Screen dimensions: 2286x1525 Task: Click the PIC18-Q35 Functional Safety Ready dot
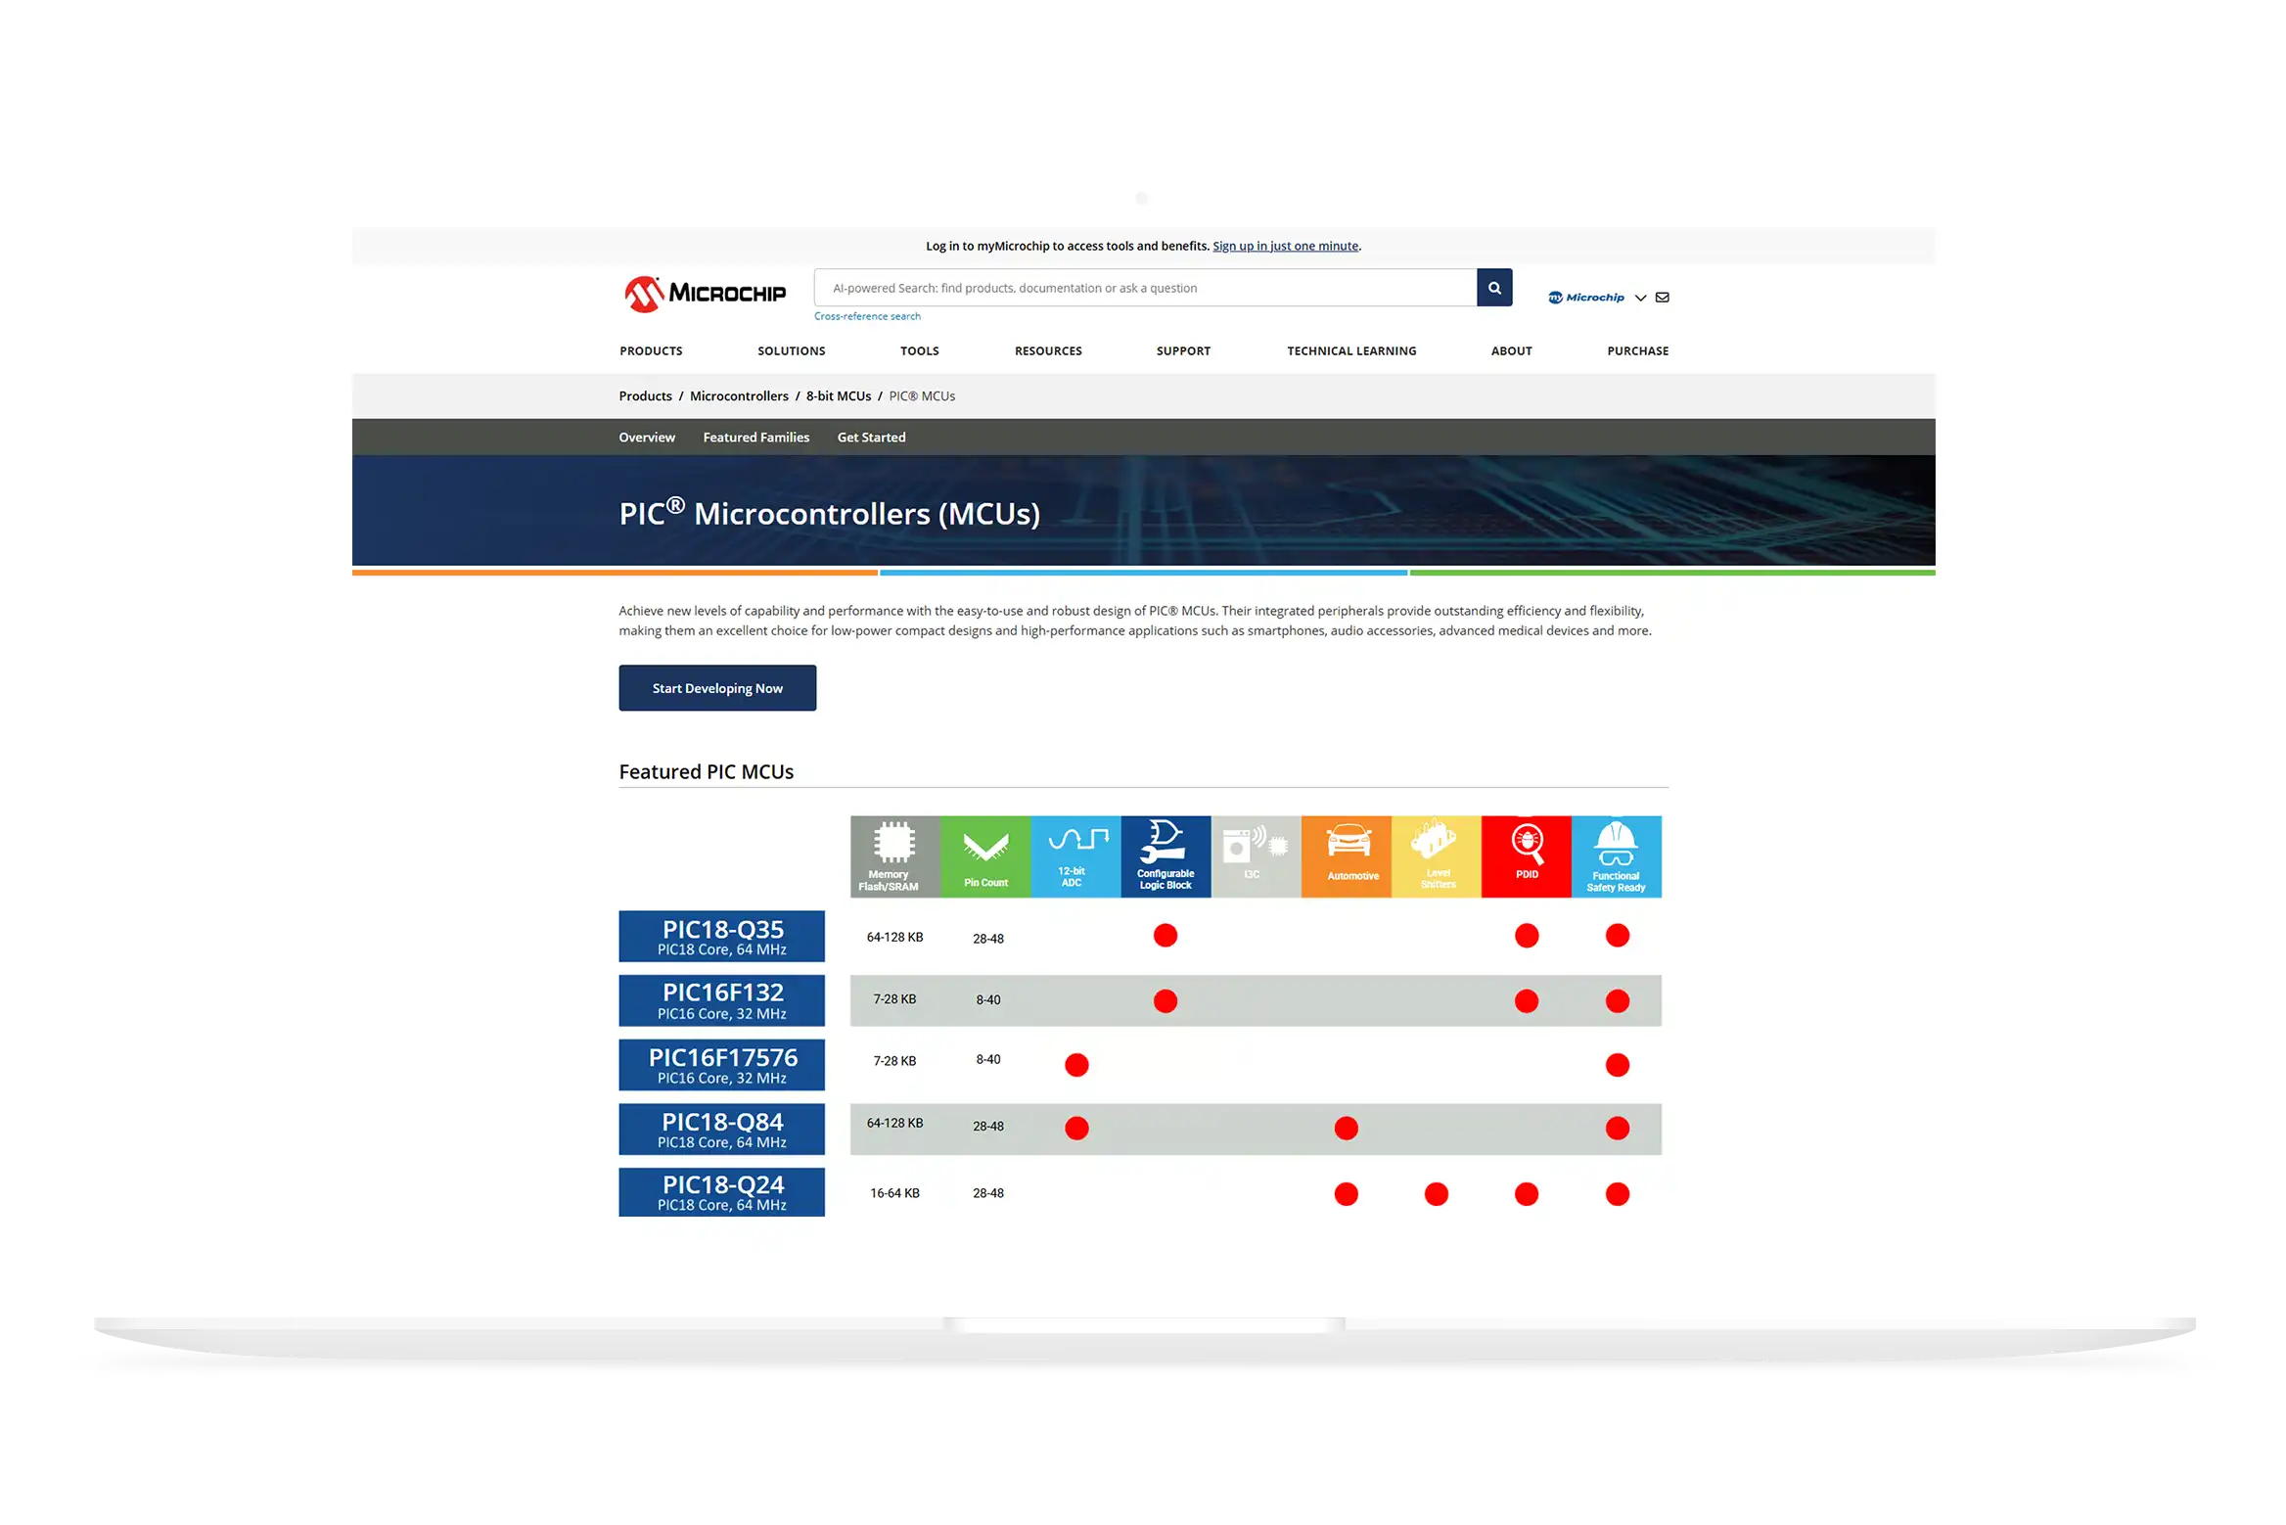click(1617, 936)
